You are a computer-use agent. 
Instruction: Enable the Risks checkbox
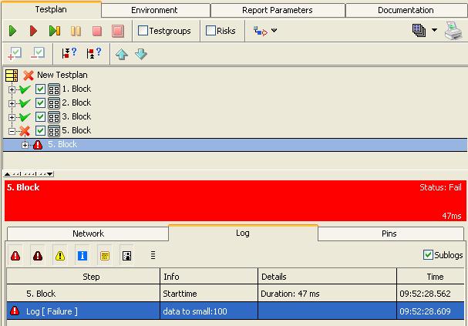point(211,31)
